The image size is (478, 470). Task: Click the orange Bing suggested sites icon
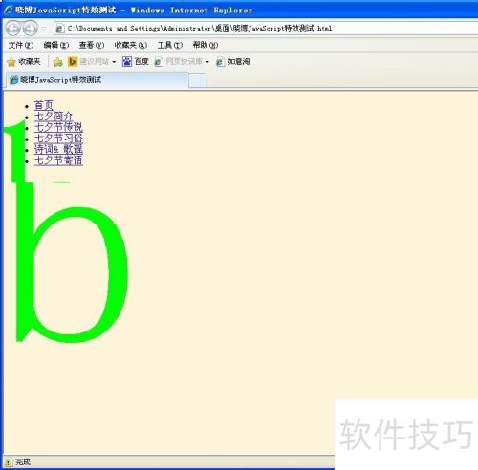(73, 61)
